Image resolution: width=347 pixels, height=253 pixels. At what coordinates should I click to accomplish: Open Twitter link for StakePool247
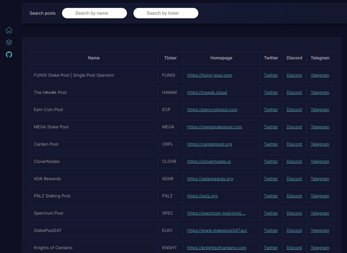[x=271, y=230]
